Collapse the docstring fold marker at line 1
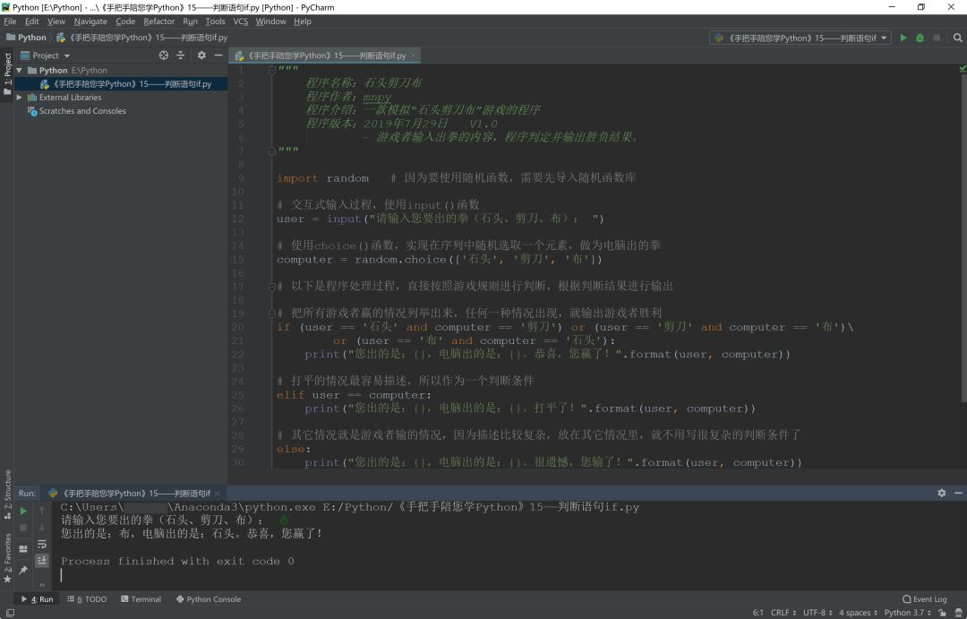967x619 pixels. click(271, 70)
